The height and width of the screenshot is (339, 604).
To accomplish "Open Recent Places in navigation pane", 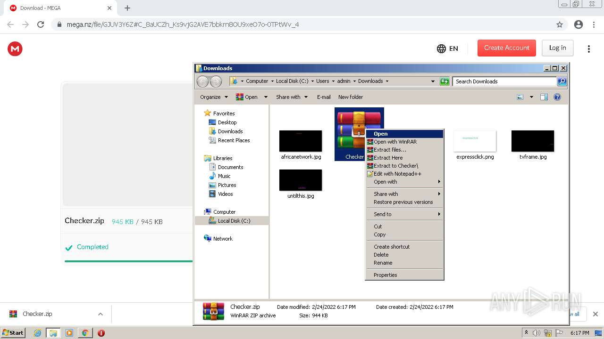I will (229, 140).
